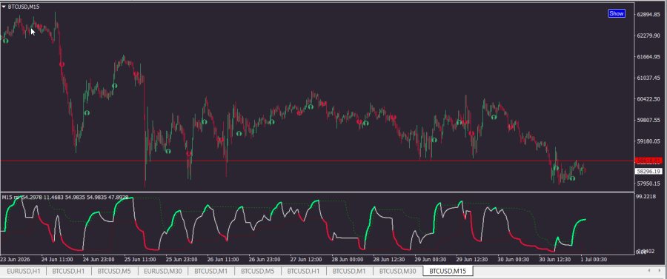Image resolution: width=667 pixels, height=279 pixels.
Task: Switch to the BTCUSD,M30 chart tab
Action: [x=398, y=271]
